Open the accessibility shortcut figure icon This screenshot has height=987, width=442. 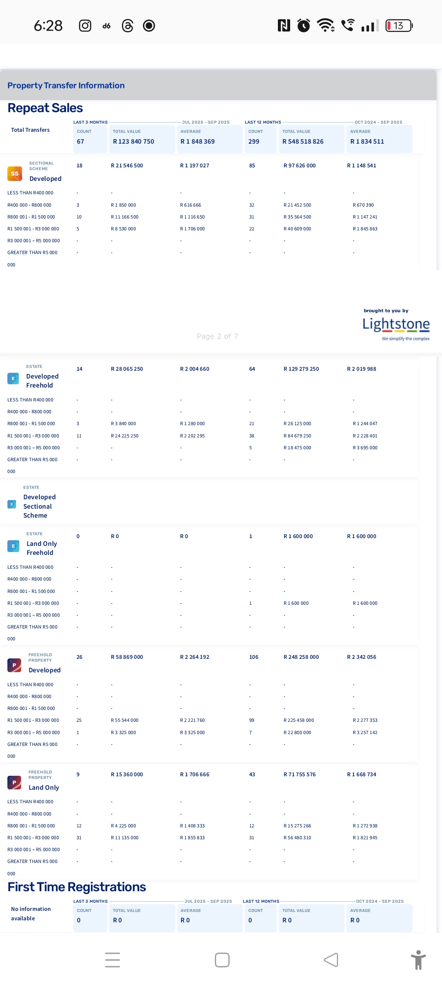[418, 960]
